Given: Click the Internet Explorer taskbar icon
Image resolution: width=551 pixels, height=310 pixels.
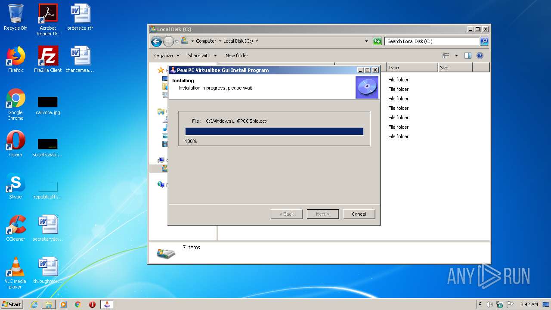Looking at the screenshot, I should pos(34,304).
